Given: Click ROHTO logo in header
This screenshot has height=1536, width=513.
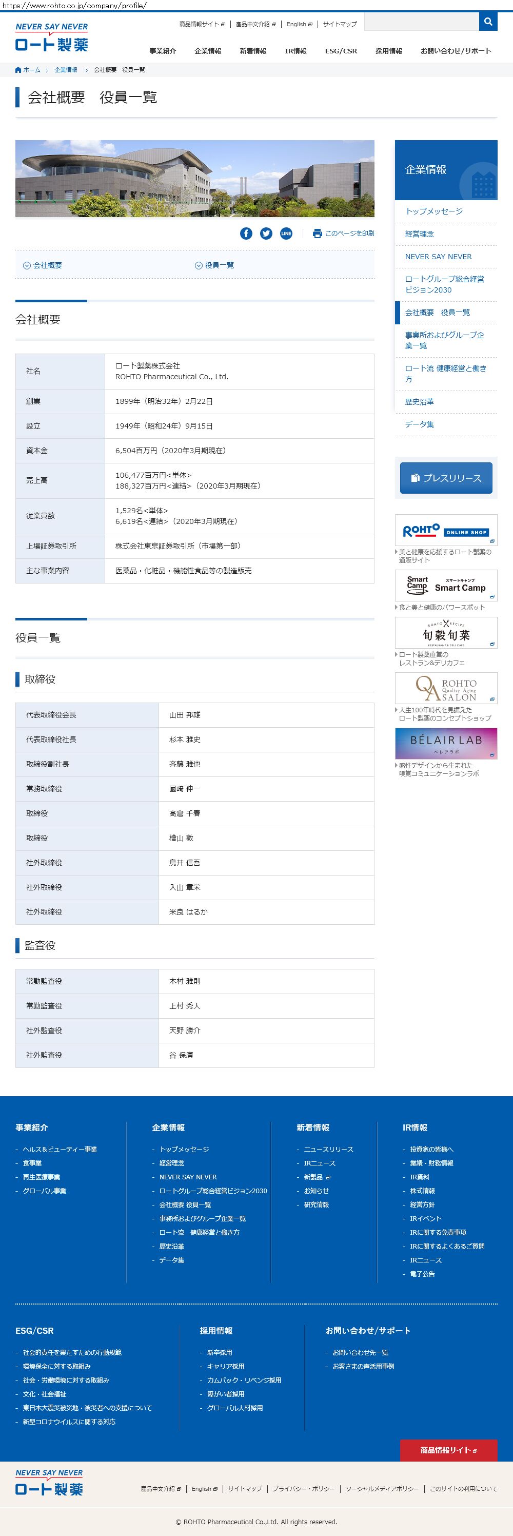Looking at the screenshot, I should pyautogui.click(x=52, y=37).
